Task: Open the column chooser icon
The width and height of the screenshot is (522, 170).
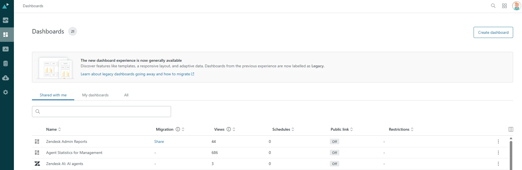Action: pos(511,129)
